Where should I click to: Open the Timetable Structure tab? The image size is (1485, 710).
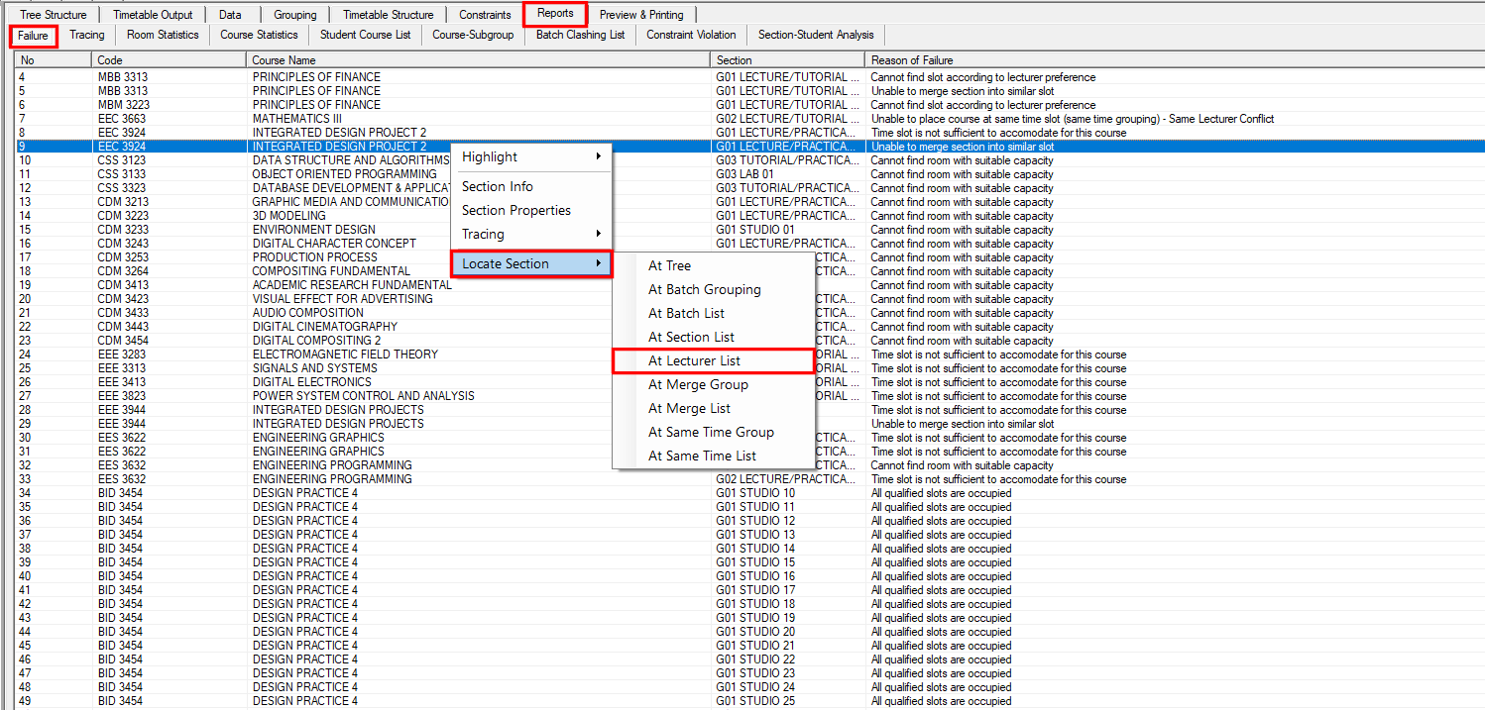pos(388,15)
